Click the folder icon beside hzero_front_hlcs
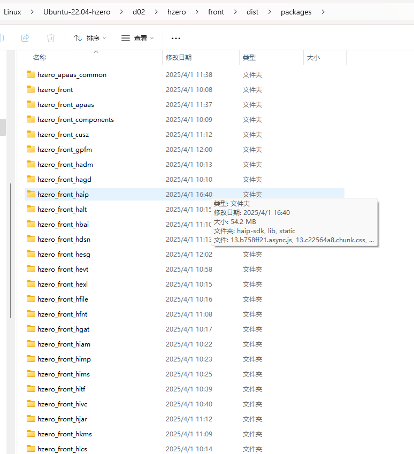Viewport: 414px width, 454px height. 31,449
